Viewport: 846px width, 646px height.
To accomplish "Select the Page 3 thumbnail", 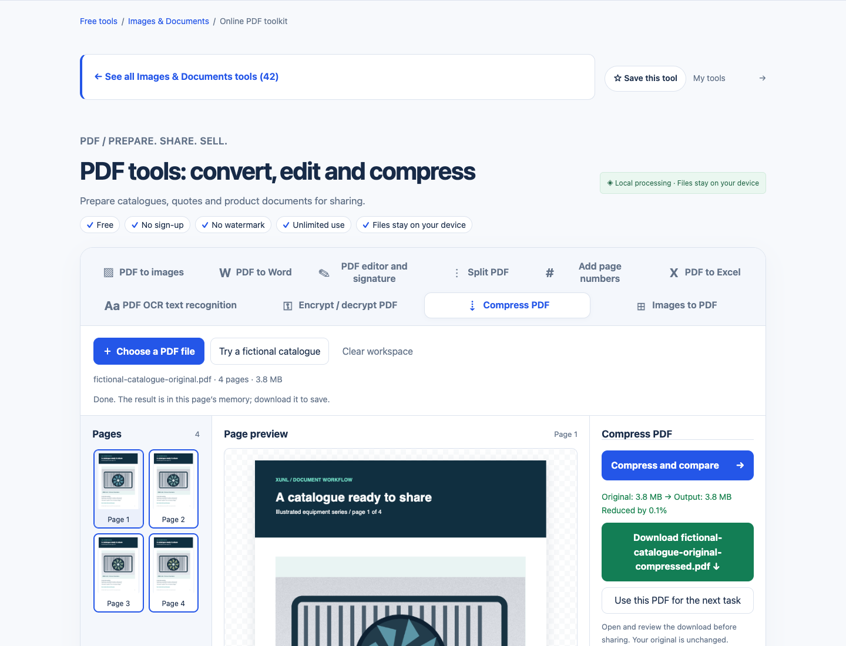I will pyautogui.click(x=119, y=573).
